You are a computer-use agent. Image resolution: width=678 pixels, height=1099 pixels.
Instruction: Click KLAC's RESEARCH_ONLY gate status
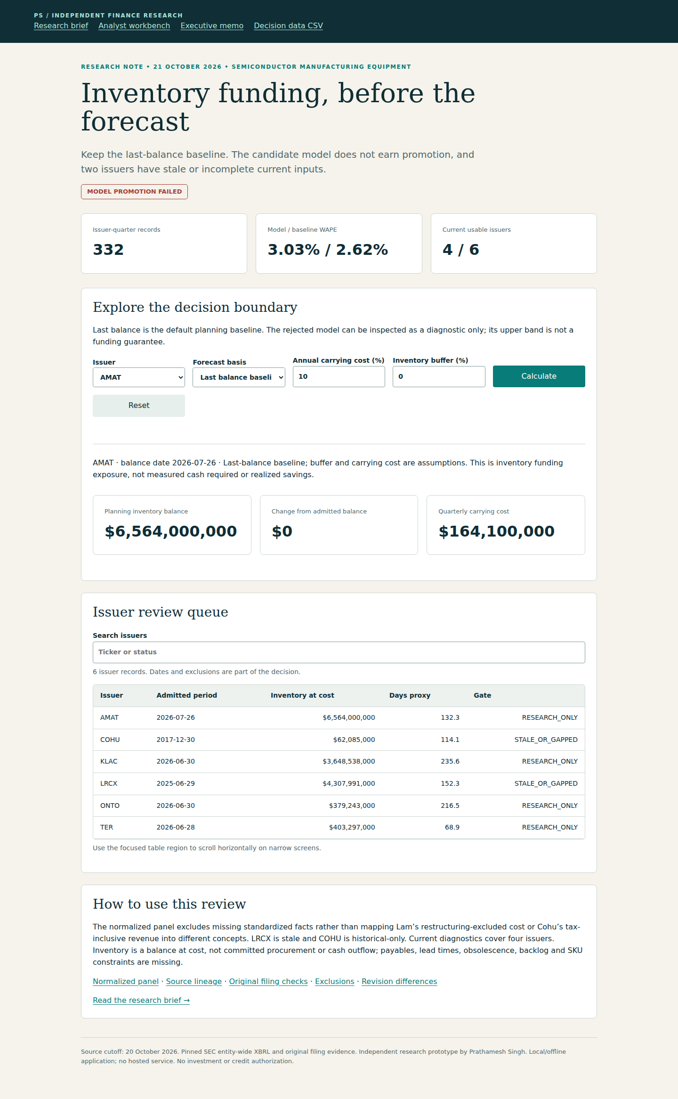(550, 762)
